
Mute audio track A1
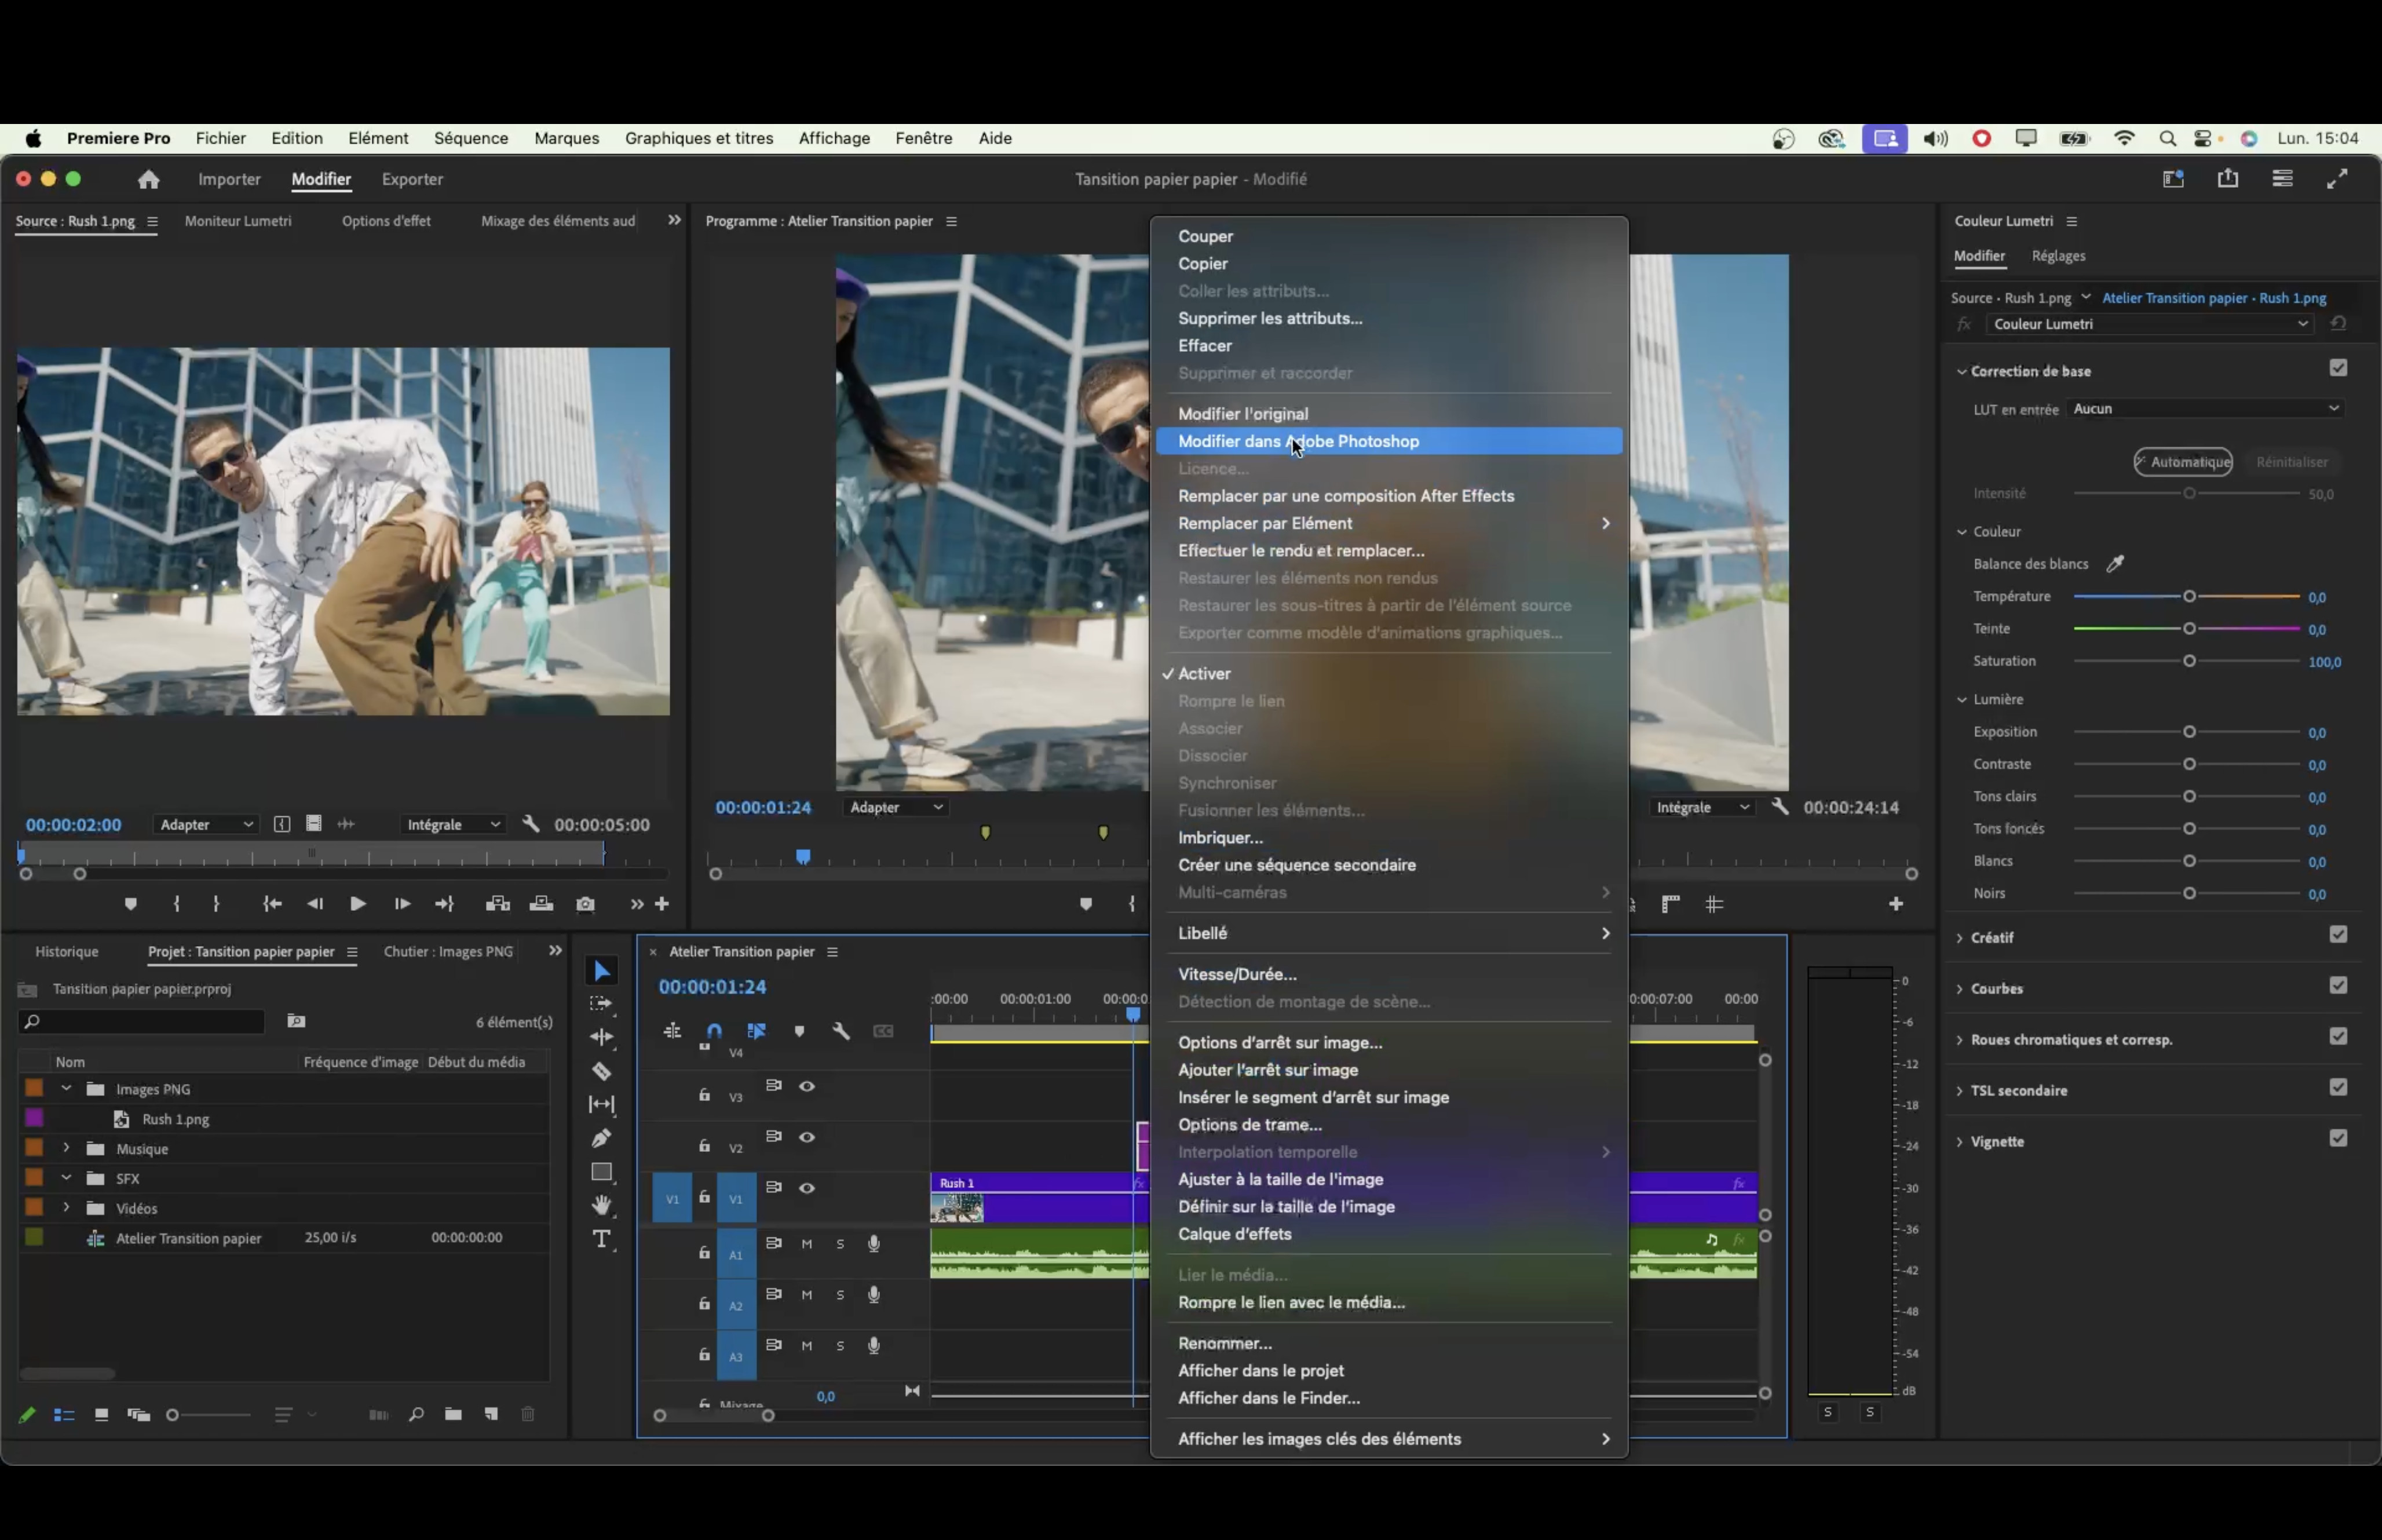[x=807, y=1244]
